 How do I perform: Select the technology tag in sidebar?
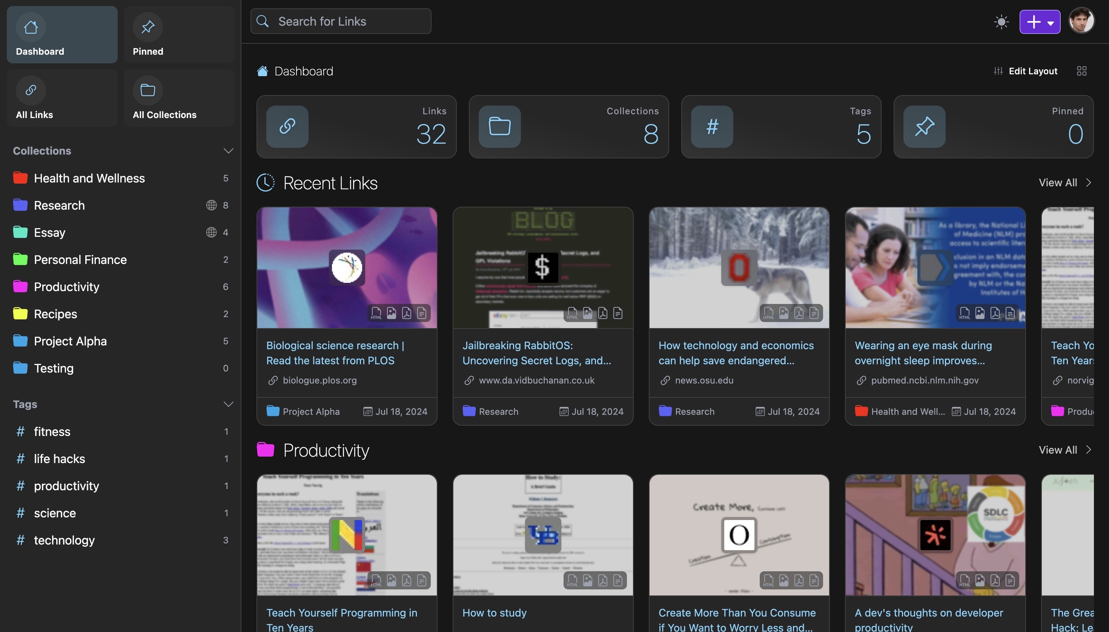coord(64,540)
